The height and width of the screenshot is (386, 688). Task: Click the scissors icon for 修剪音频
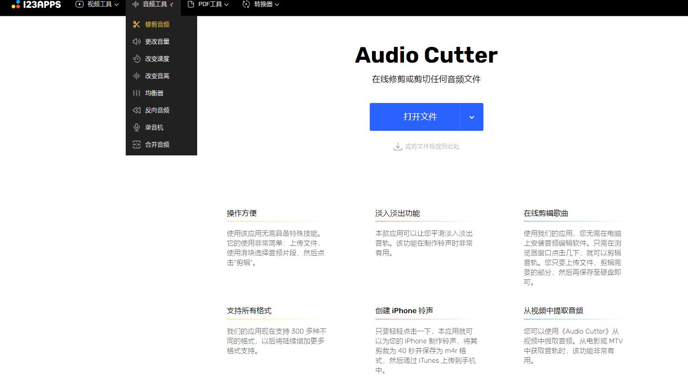click(136, 25)
